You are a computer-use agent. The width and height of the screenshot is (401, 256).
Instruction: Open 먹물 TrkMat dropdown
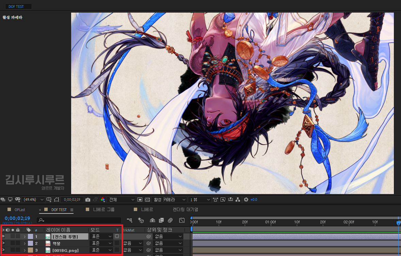pyautogui.click(x=133, y=243)
